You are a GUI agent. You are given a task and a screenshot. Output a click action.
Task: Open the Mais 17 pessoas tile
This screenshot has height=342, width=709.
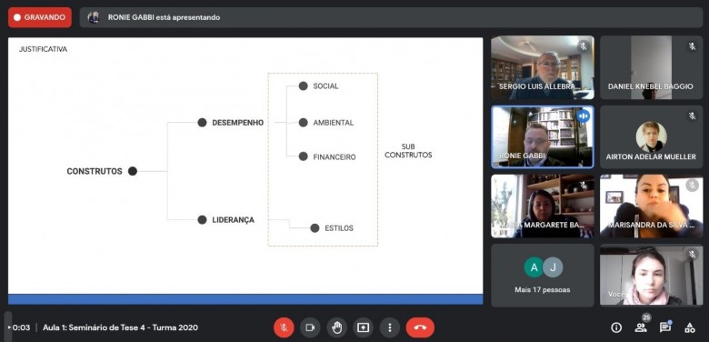coord(543,276)
